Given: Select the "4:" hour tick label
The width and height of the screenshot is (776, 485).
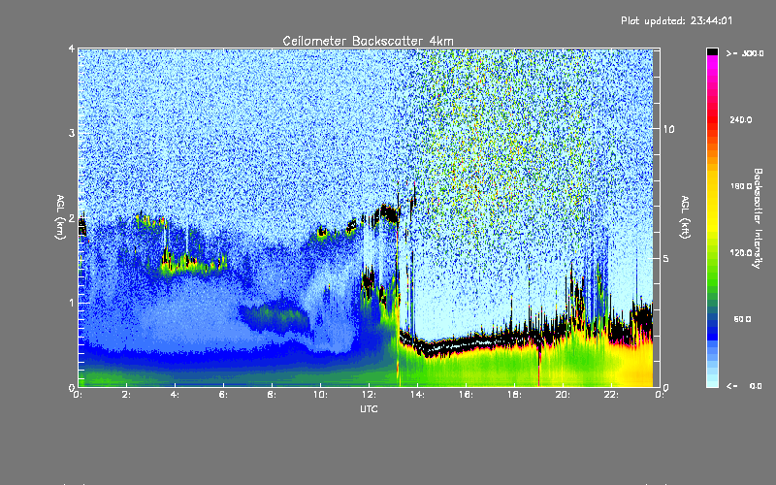Looking at the screenshot, I should click(x=175, y=395).
